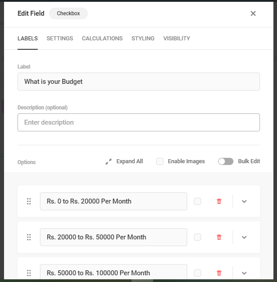Delete the Rs. 0 to Rs. 20000 option
Image resolution: width=277 pixels, height=282 pixels.
click(219, 201)
